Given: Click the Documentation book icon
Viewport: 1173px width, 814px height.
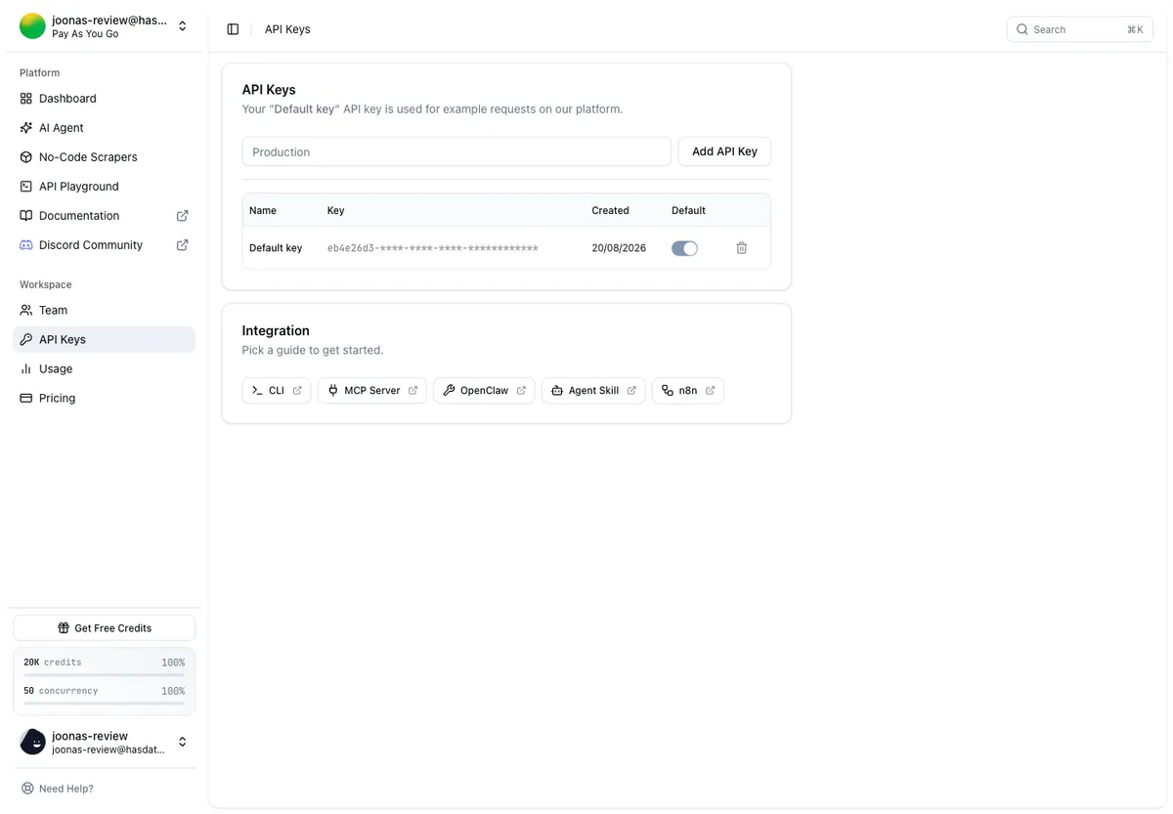Looking at the screenshot, I should coord(26,216).
